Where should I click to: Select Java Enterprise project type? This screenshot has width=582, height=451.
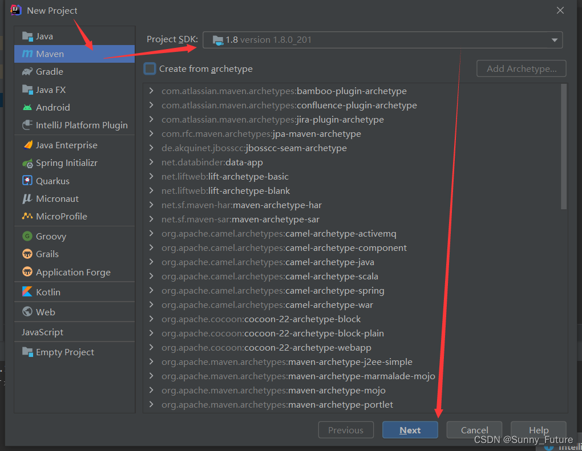75,145
